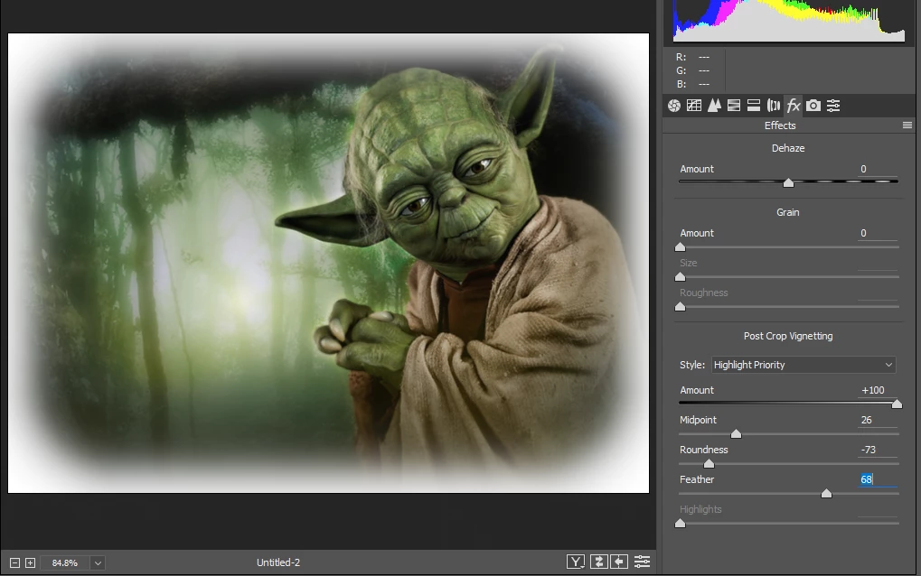Click the Post Crop Vignetting heading

coord(788,336)
